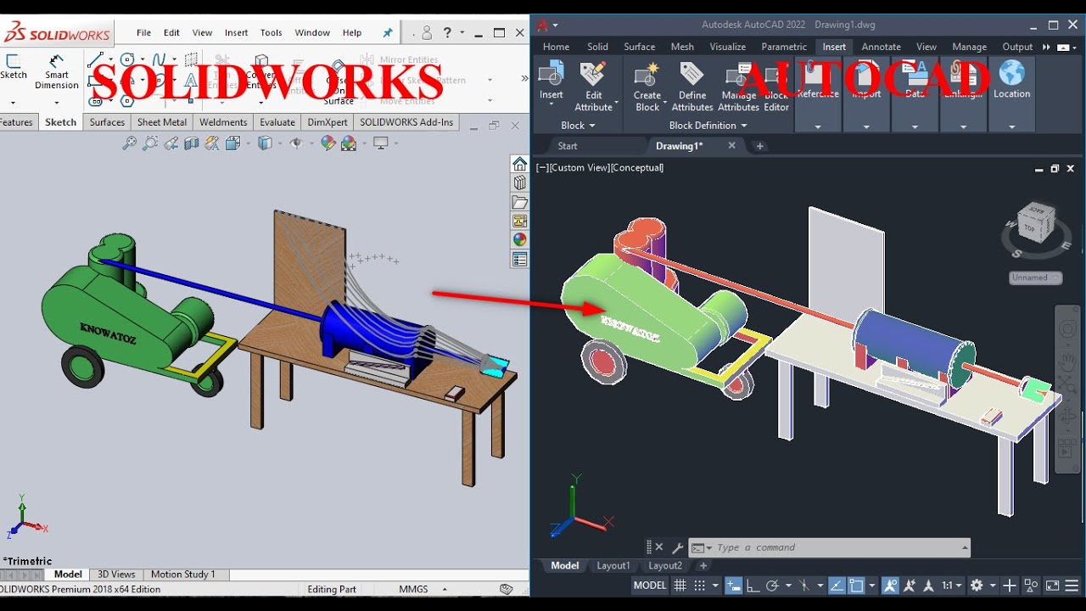
Task: Toggle AutoCAD Isometric Drafting
Action: (x=803, y=586)
